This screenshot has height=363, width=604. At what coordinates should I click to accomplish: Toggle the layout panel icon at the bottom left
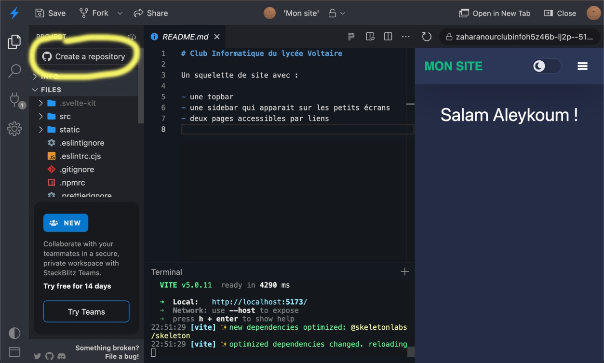[x=14, y=352]
